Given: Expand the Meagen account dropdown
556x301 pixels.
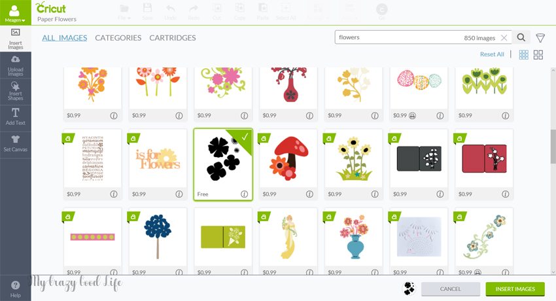Looking at the screenshot, I should tap(15, 13).
